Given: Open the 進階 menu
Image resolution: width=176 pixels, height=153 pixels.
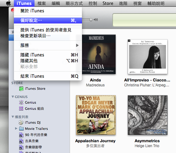Looking at the screenshot, I should click(123, 3).
